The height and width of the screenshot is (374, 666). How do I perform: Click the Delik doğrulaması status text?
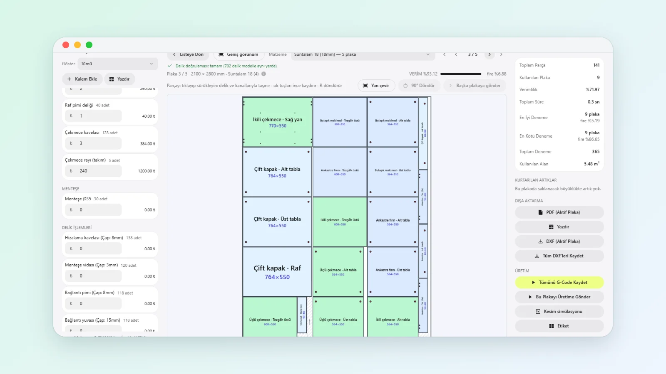pyautogui.click(x=226, y=66)
